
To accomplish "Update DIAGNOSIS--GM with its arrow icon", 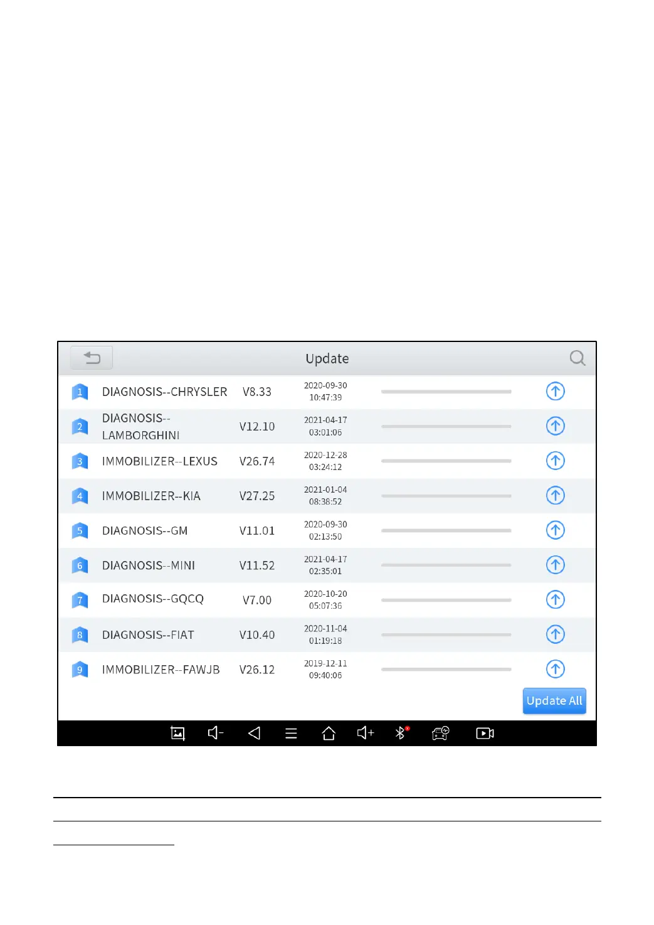I will tap(555, 530).
